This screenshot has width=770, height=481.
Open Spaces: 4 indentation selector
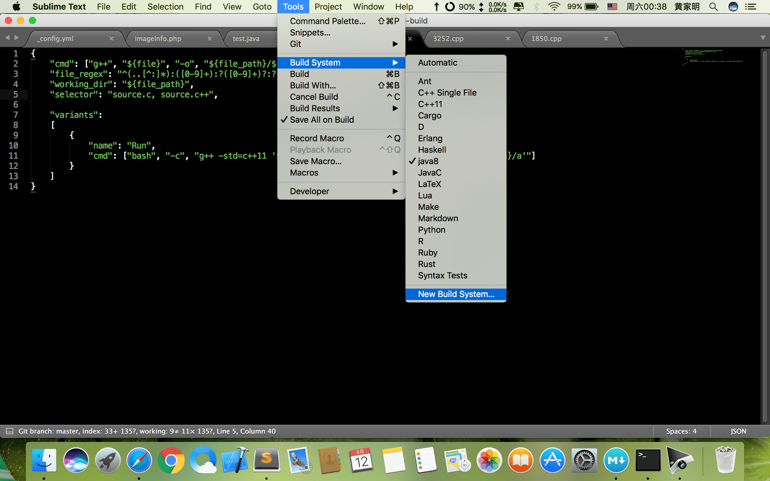[681, 431]
